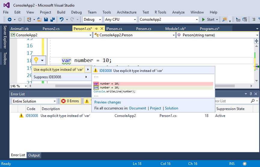Image resolution: width=260 pixels, height=167 pixels.
Task: Expand the Suppress IDE0008 submenu arrow
Action: (x=86, y=77)
